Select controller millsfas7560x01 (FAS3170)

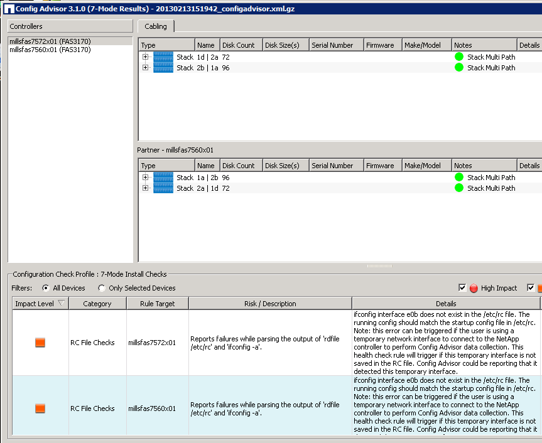tap(70, 50)
